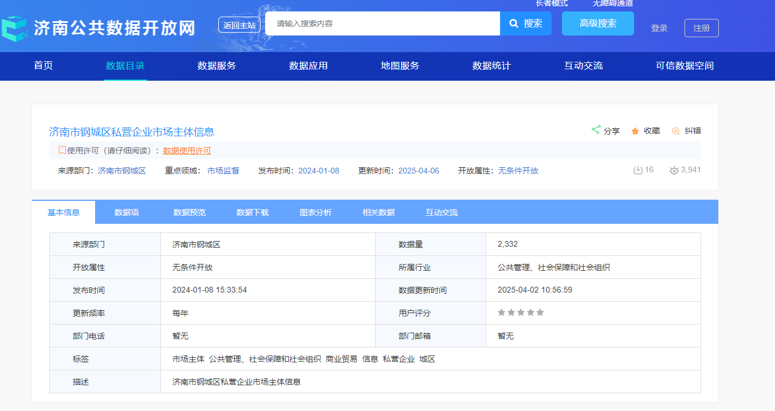The image size is (775, 411).
Task: Click the 市场监督 key field link
Action: (x=223, y=171)
